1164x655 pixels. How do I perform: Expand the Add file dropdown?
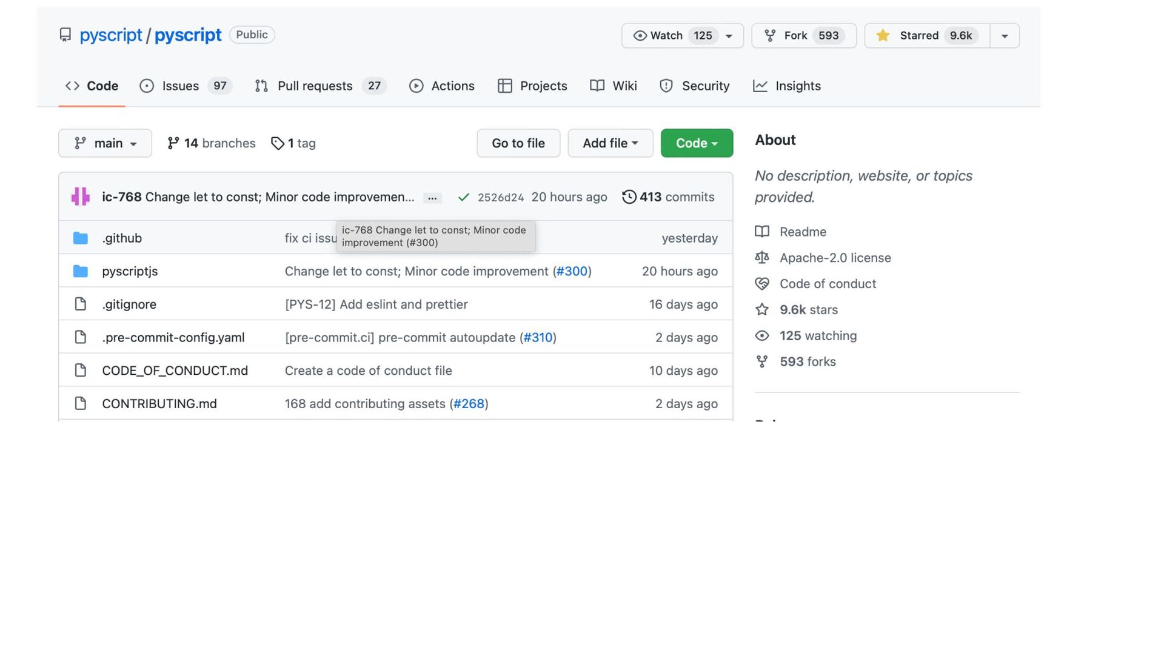610,143
